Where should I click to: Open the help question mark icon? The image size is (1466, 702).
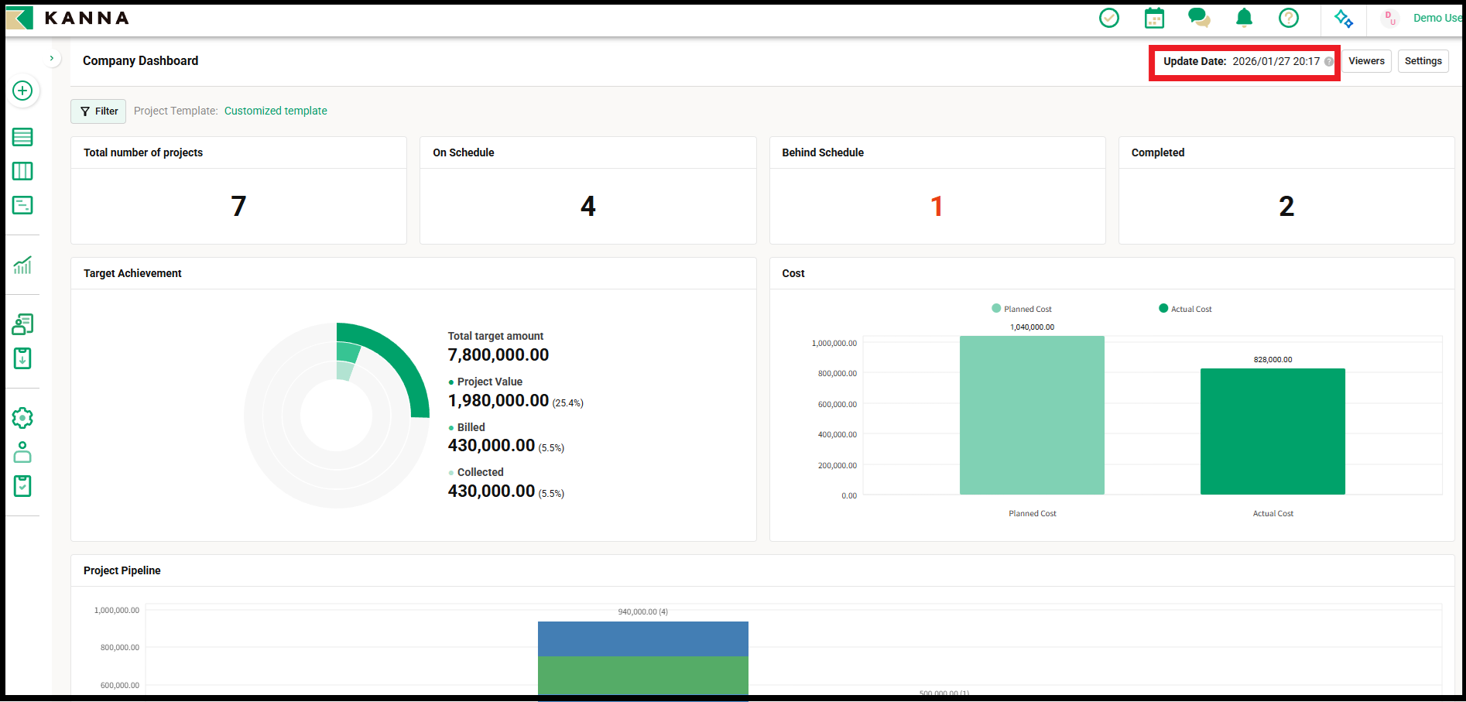pos(1289,18)
